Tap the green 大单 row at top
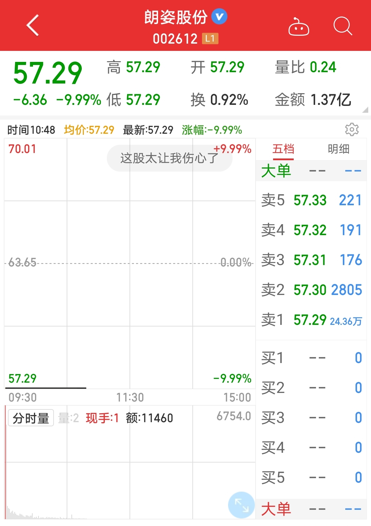The image size is (371, 526). tap(311, 171)
